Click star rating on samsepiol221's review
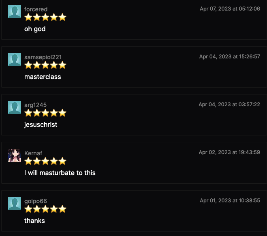 click(45, 65)
